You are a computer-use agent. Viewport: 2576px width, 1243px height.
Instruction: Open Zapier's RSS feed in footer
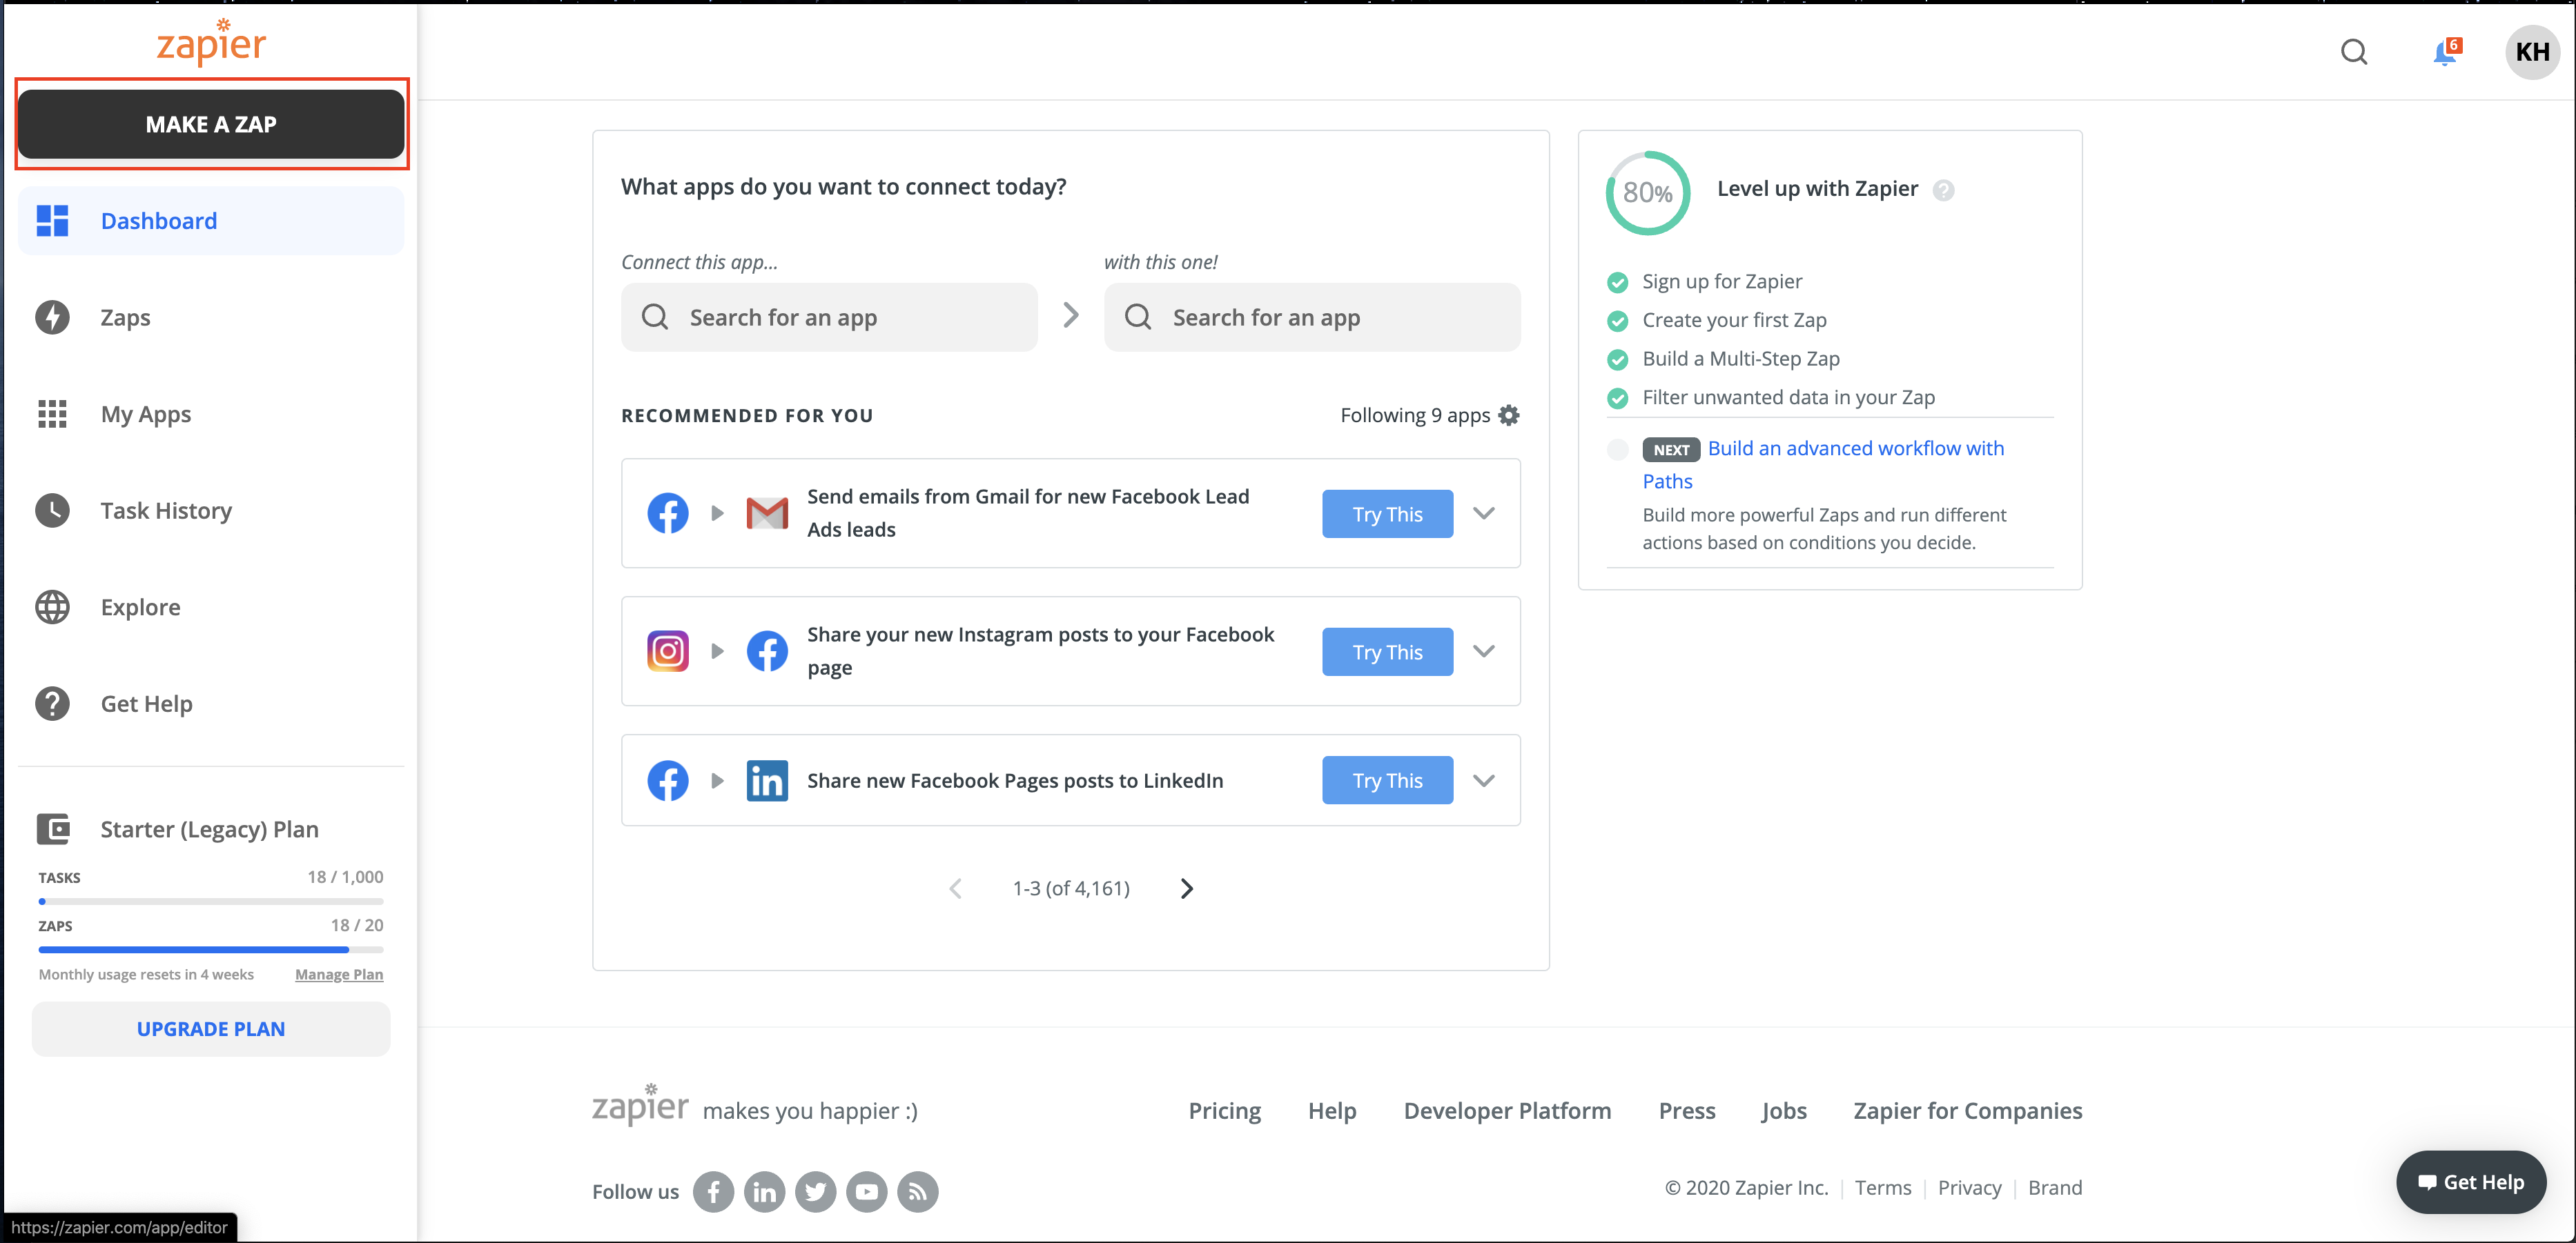[917, 1192]
